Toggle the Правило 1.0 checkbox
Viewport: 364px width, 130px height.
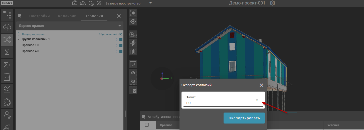121,45
